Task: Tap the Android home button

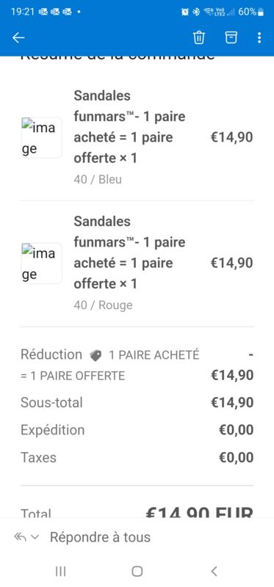Action: pyautogui.click(x=137, y=571)
